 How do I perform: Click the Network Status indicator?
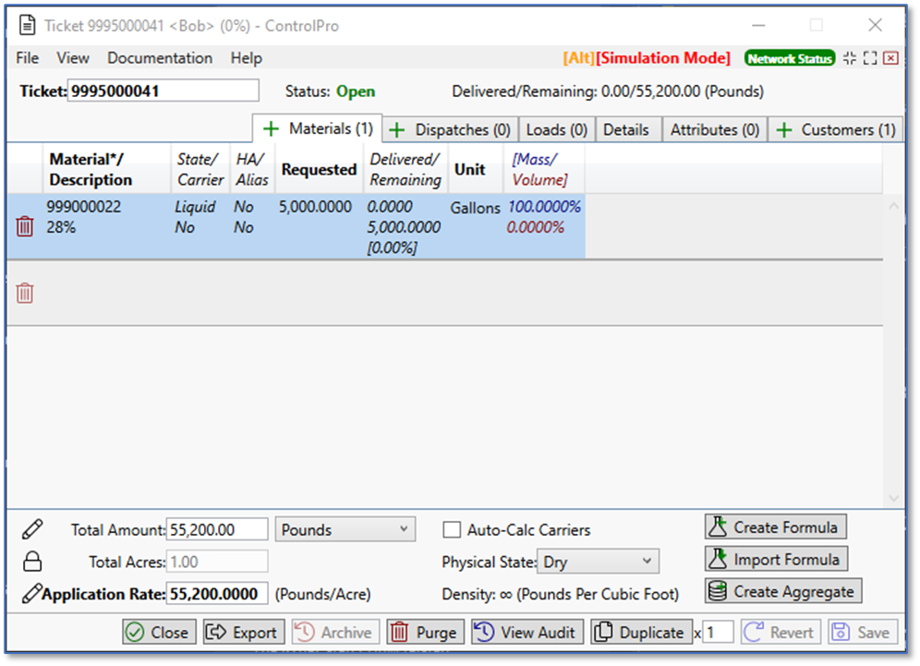tap(789, 58)
